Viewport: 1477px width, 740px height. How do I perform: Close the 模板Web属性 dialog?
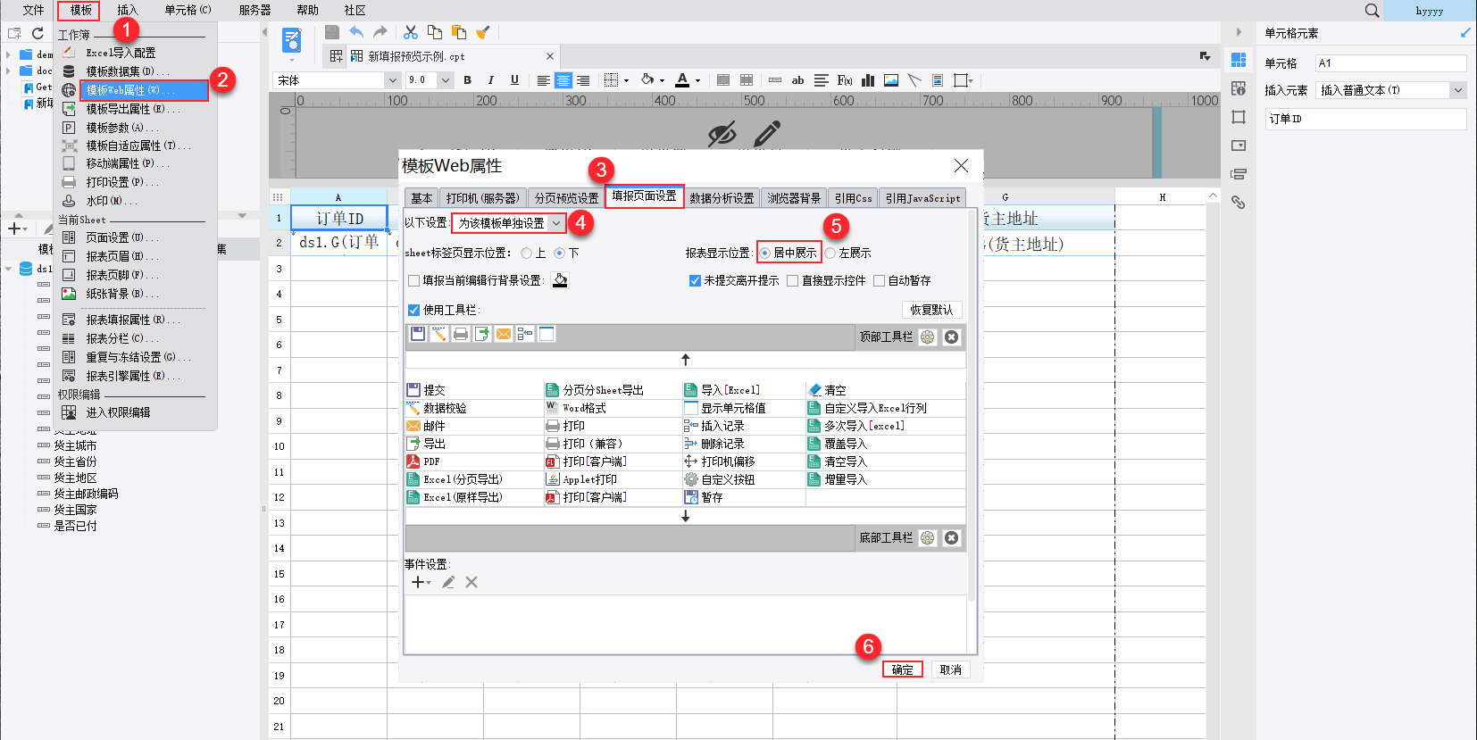(x=961, y=166)
